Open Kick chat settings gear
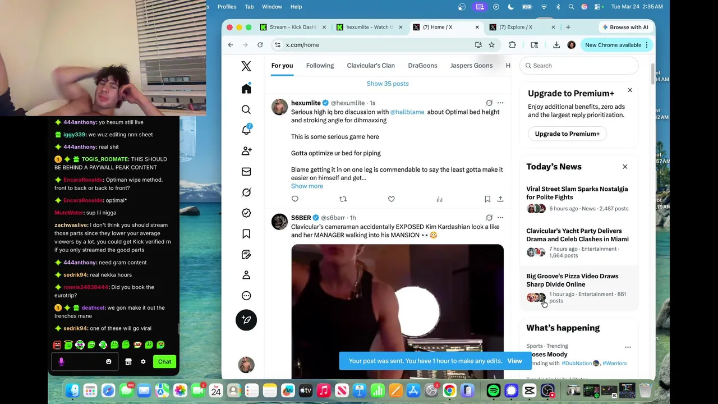The image size is (718, 404). [143, 362]
